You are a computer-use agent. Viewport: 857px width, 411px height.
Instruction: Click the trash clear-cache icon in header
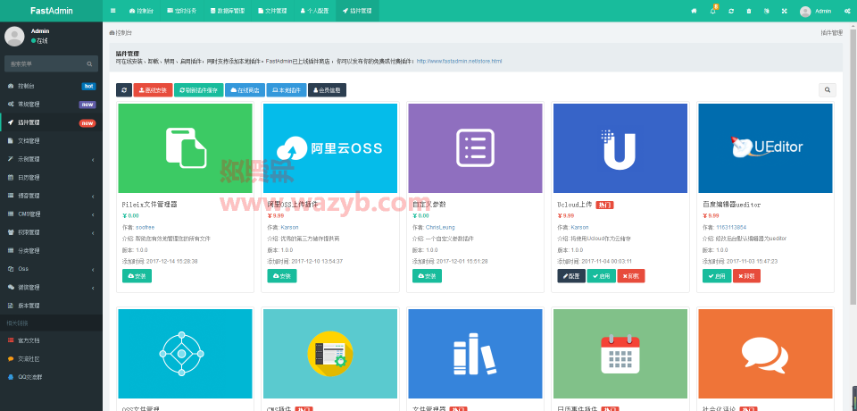(749, 11)
